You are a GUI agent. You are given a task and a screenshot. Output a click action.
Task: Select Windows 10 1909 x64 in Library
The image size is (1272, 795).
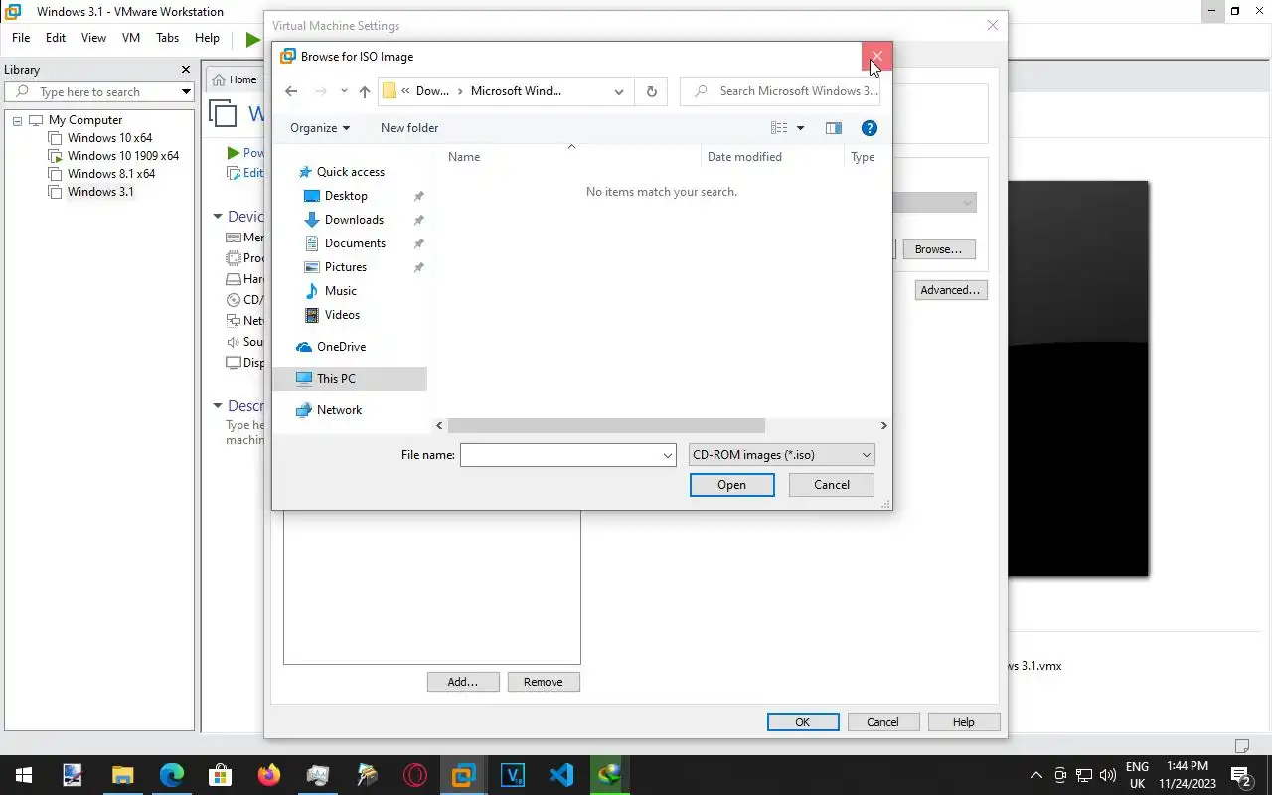[123, 156]
